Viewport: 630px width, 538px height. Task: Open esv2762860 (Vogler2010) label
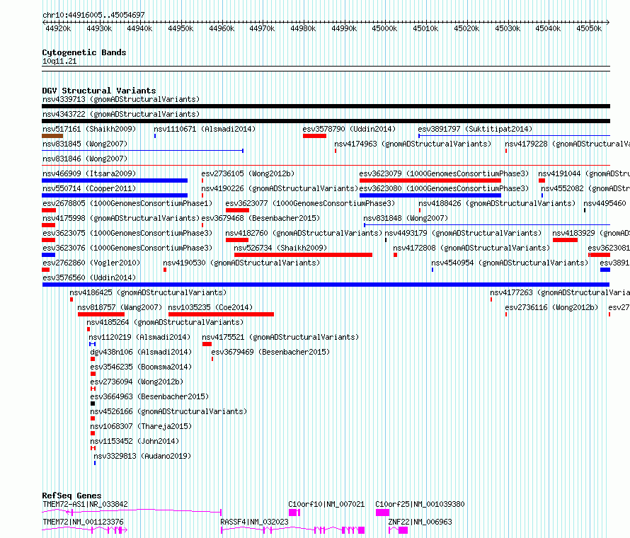tap(91, 263)
